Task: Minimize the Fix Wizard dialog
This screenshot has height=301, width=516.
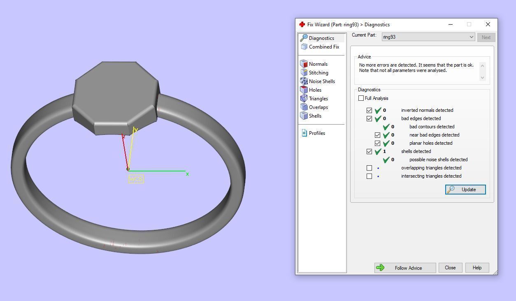Action: coord(451,24)
